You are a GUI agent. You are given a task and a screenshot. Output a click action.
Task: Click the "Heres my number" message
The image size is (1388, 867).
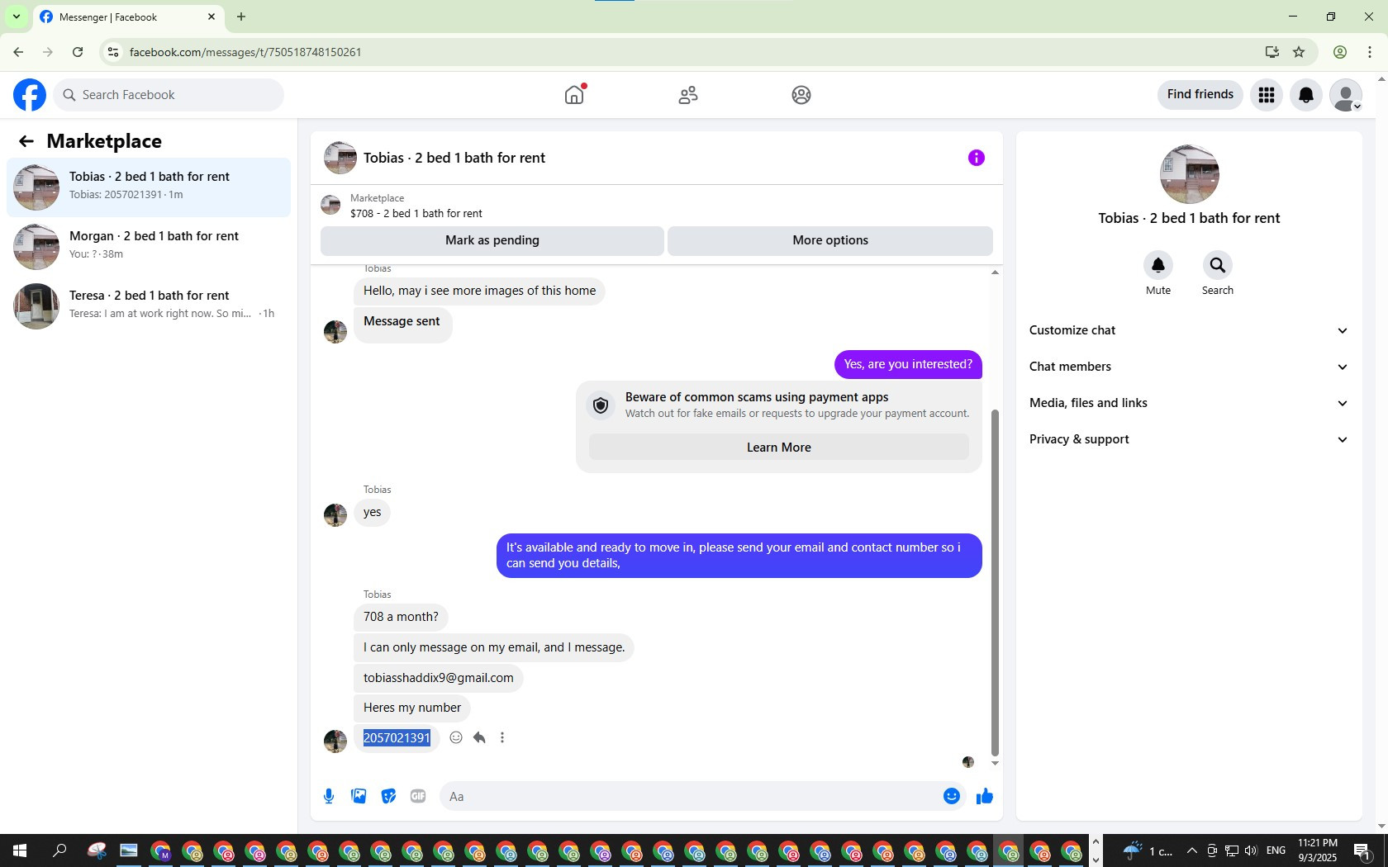coord(412,708)
